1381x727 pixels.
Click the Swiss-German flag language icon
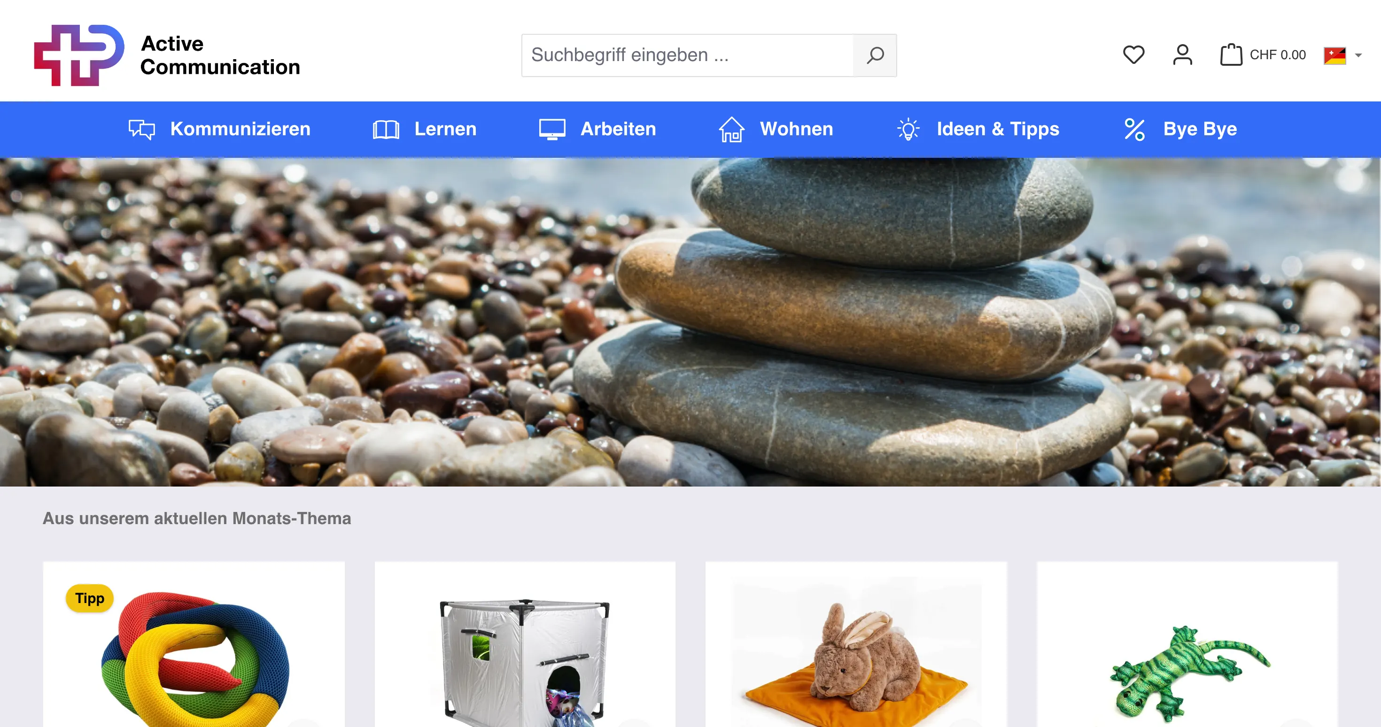pyautogui.click(x=1334, y=55)
